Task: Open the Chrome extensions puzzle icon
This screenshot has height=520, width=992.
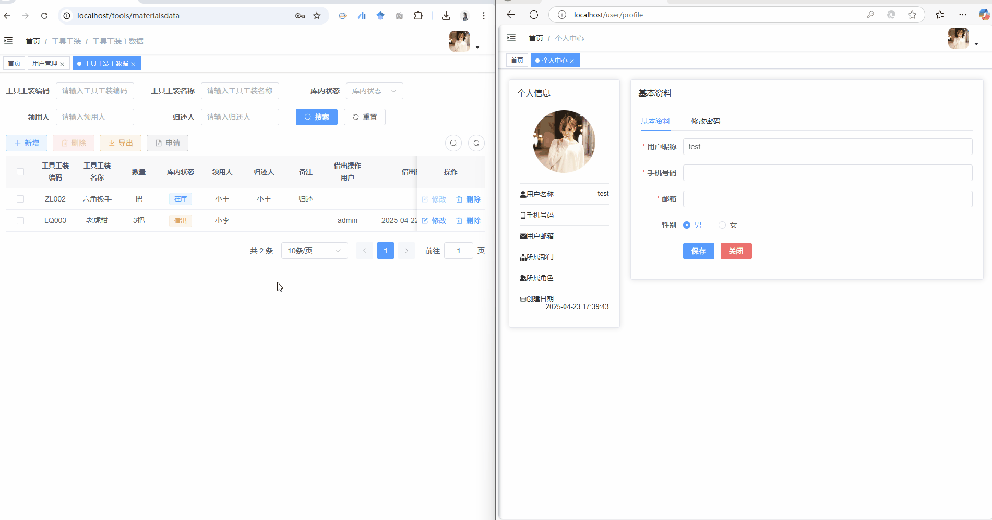Action: tap(418, 16)
